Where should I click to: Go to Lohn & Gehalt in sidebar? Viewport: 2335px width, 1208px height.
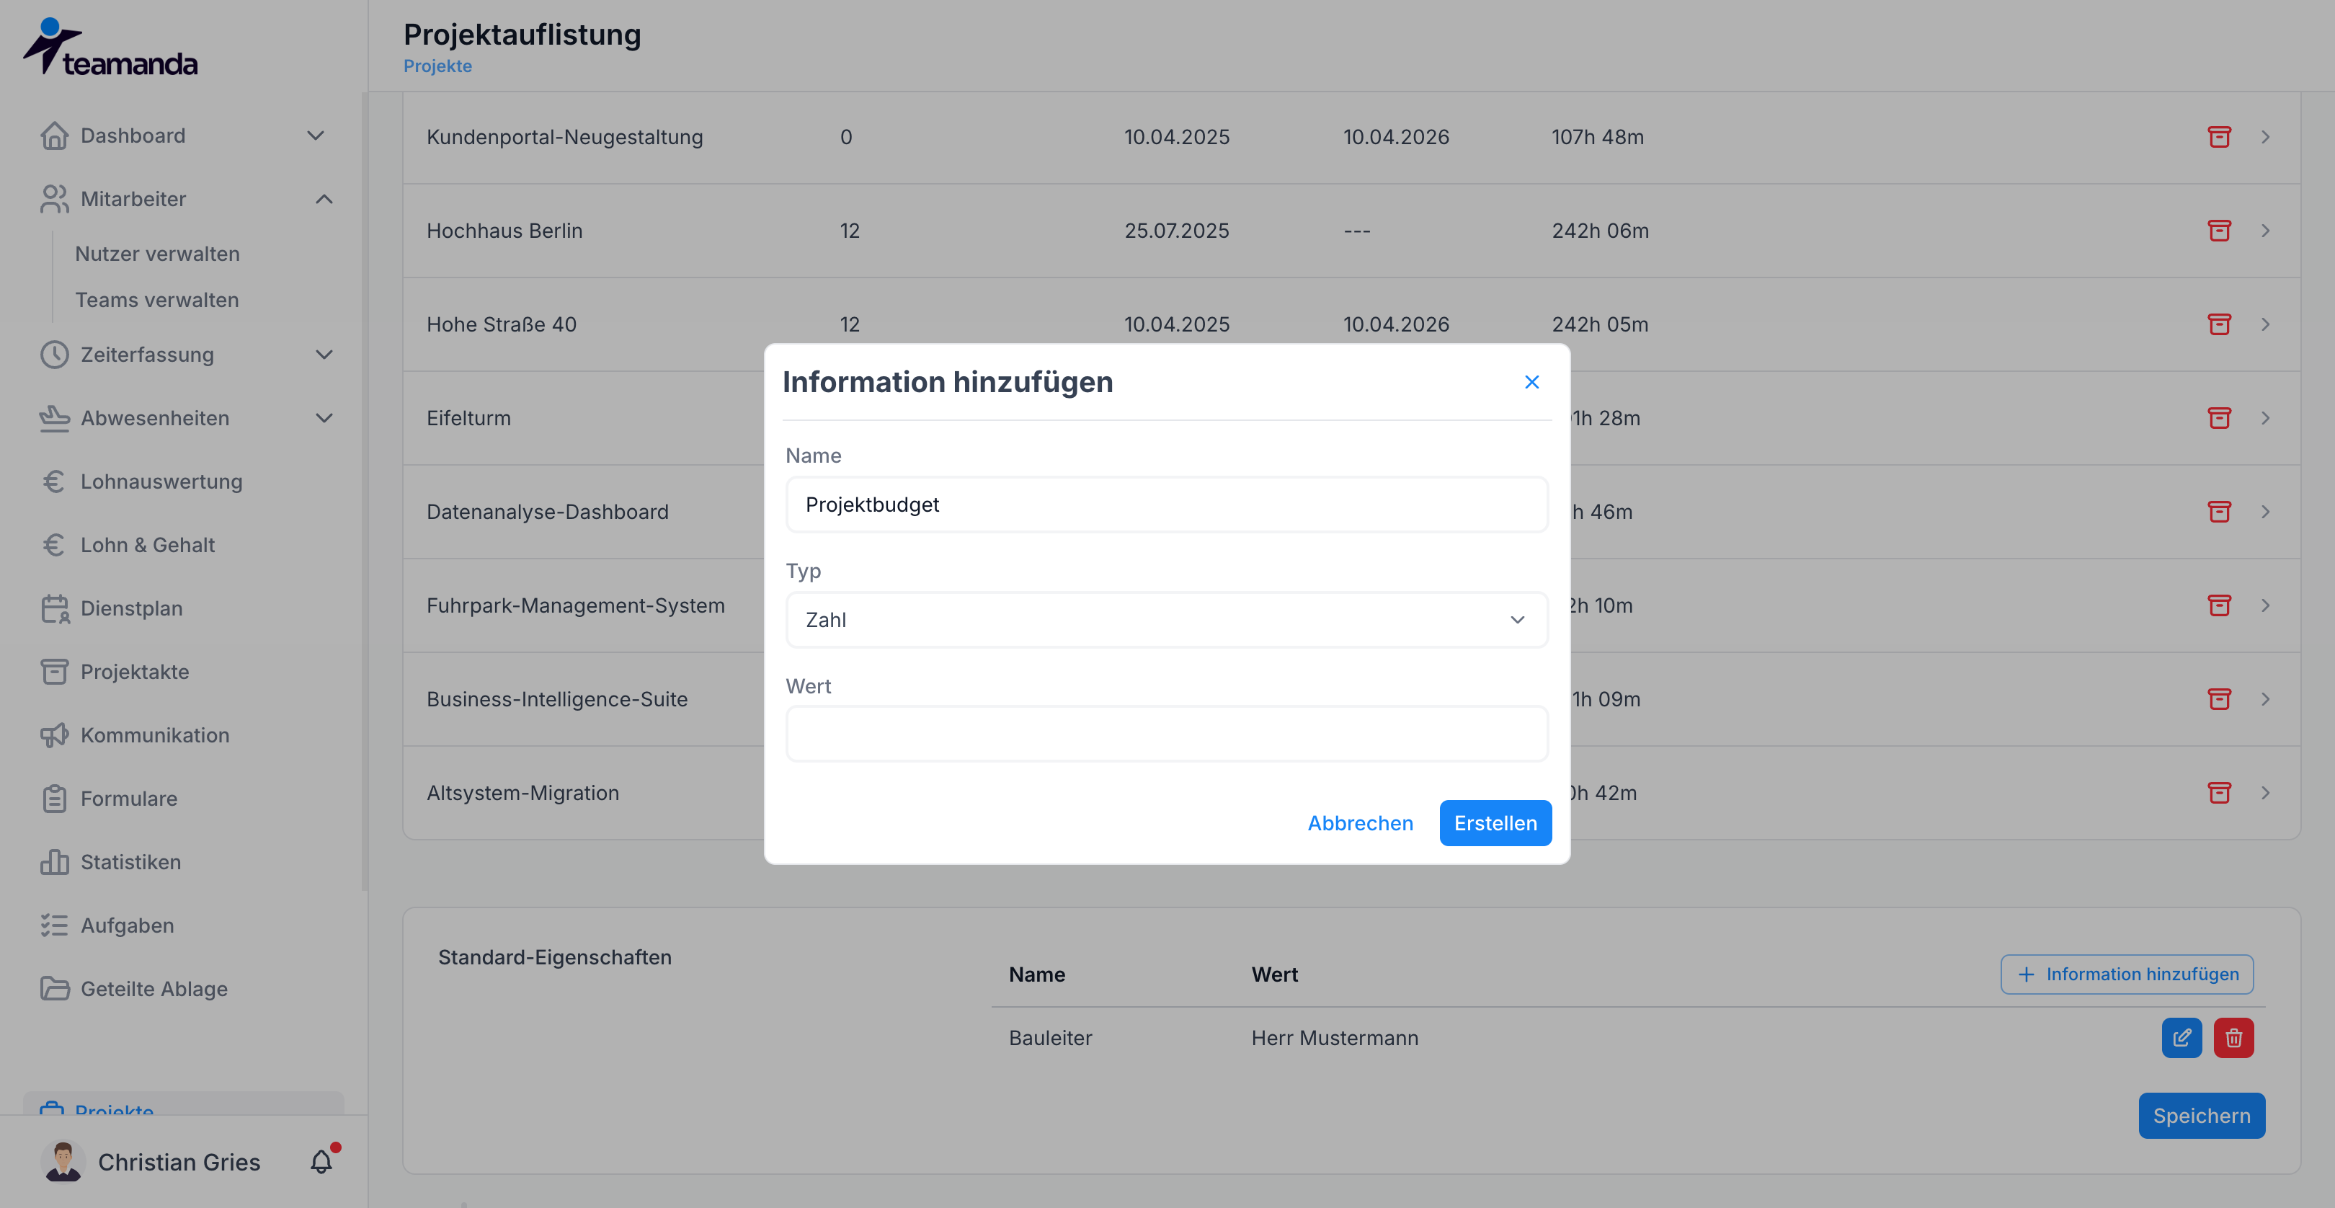148,545
